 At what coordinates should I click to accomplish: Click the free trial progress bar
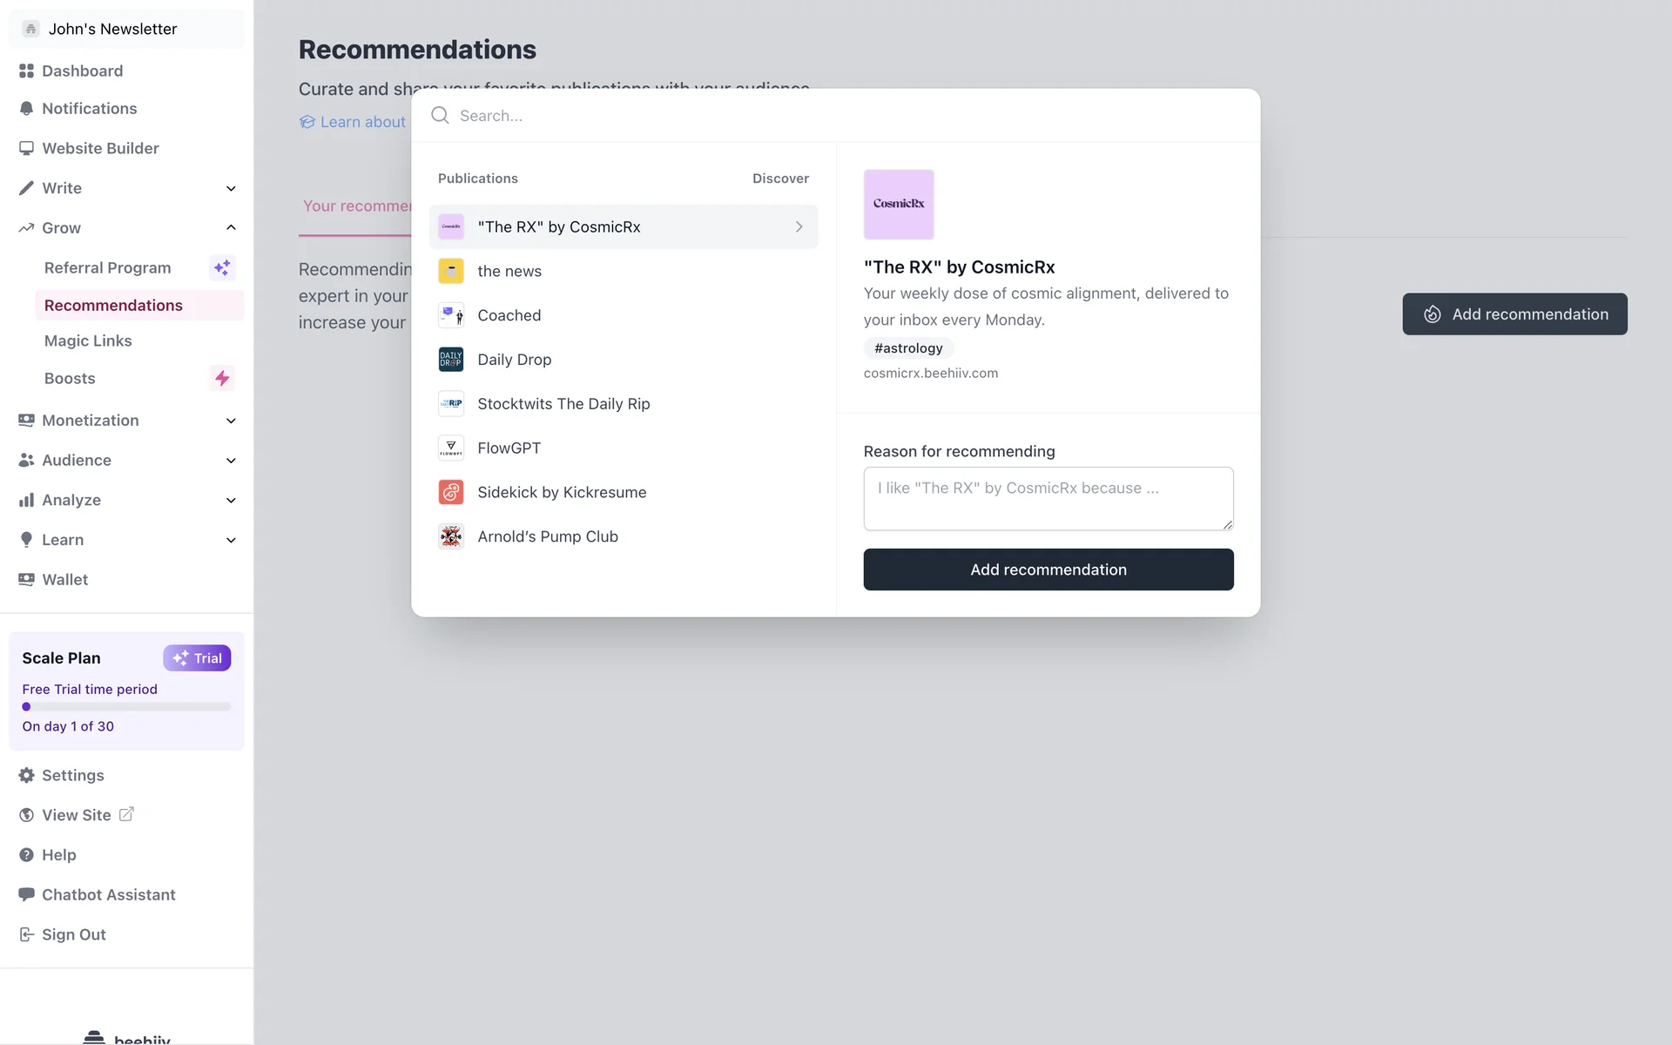pyautogui.click(x=126, y=707)
